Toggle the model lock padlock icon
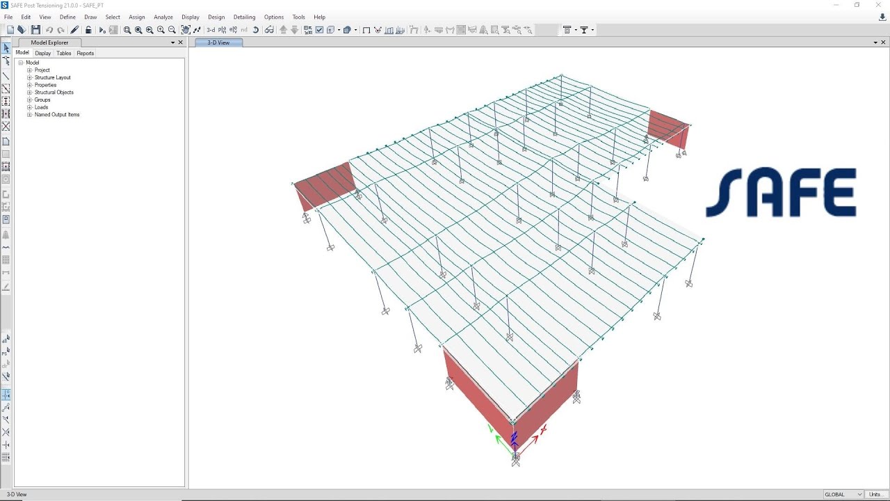890x501 pixels. point(88,30)
